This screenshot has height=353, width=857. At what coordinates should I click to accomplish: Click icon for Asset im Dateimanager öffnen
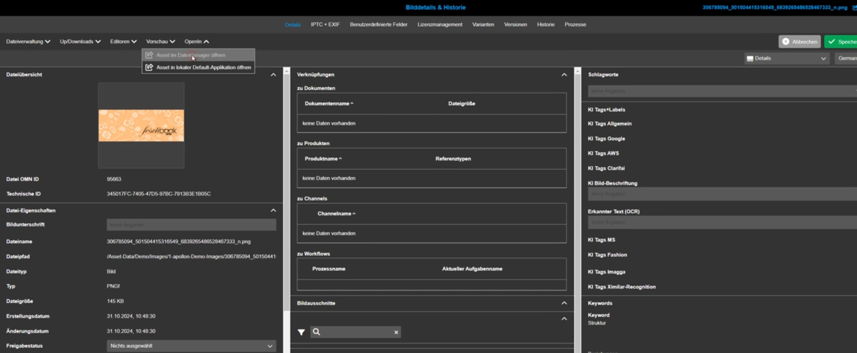click(x=149, y=55)
